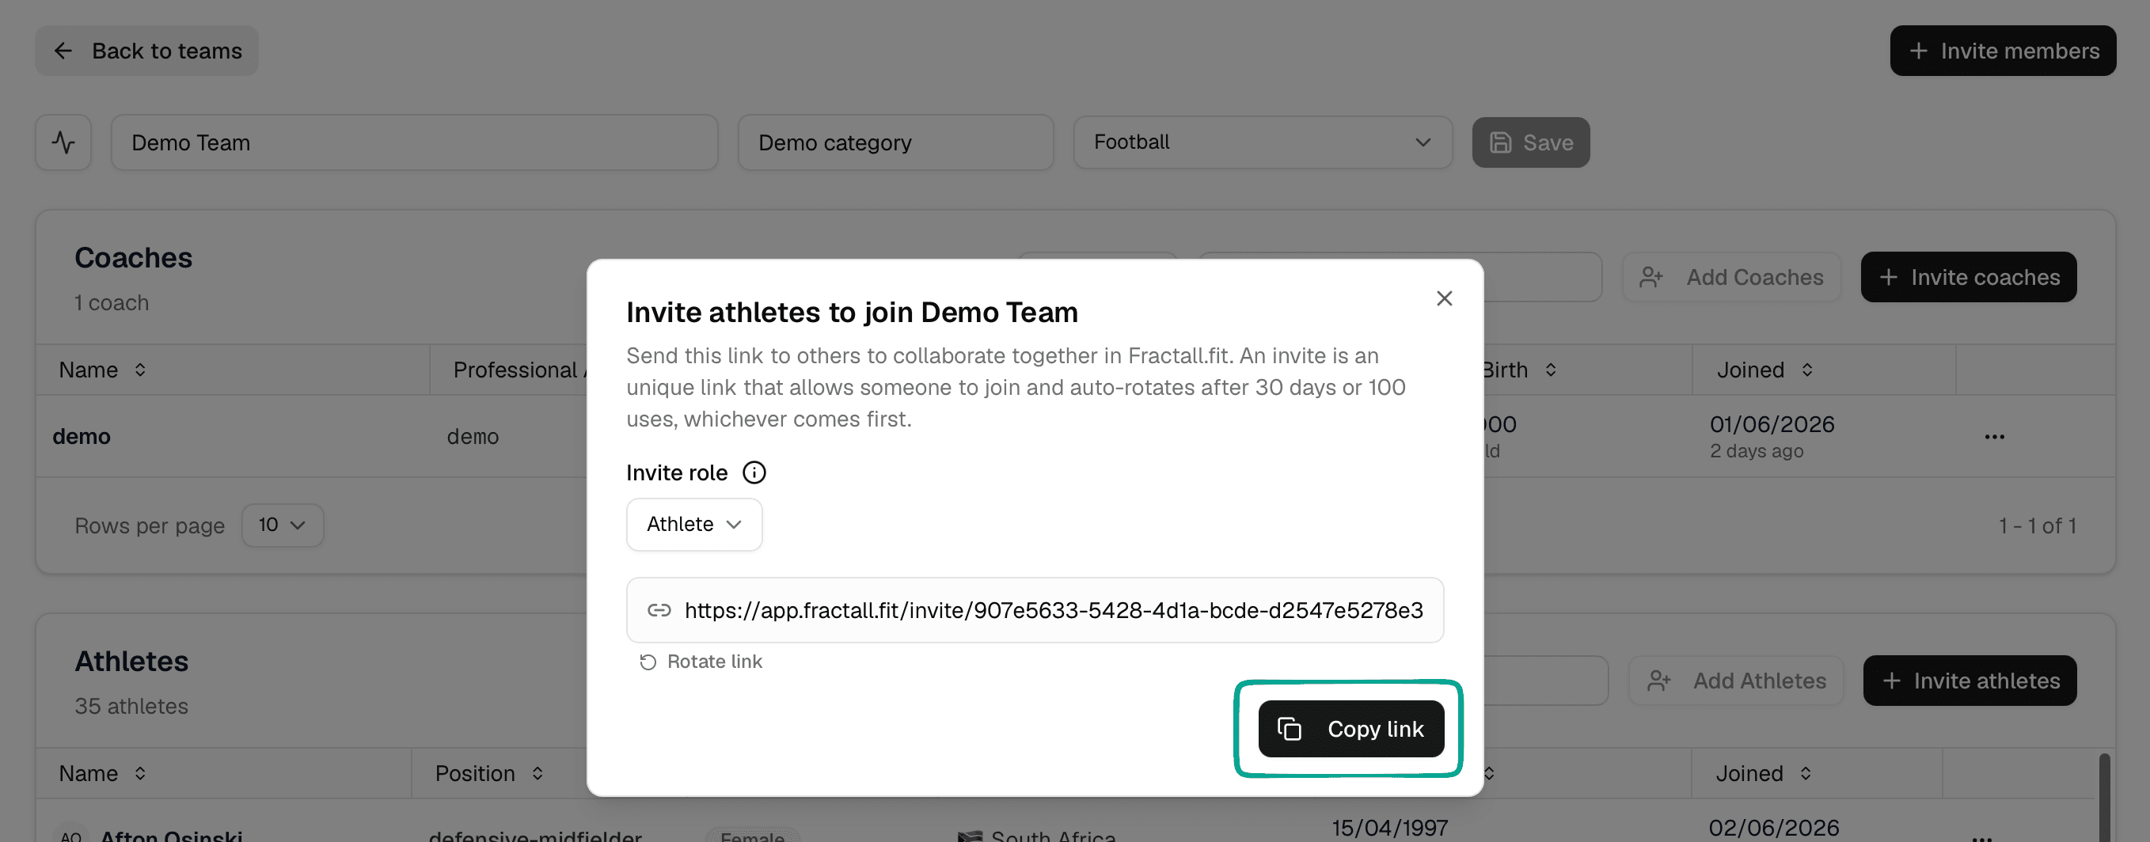
Task: Close the invite athletes dialog
Action: coord(1444,298)
